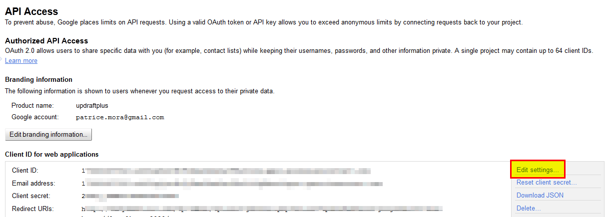The height and width of the screenshot is (217, 605).
Task: Click the Client secret field label
Action: [x=31, y=196]
